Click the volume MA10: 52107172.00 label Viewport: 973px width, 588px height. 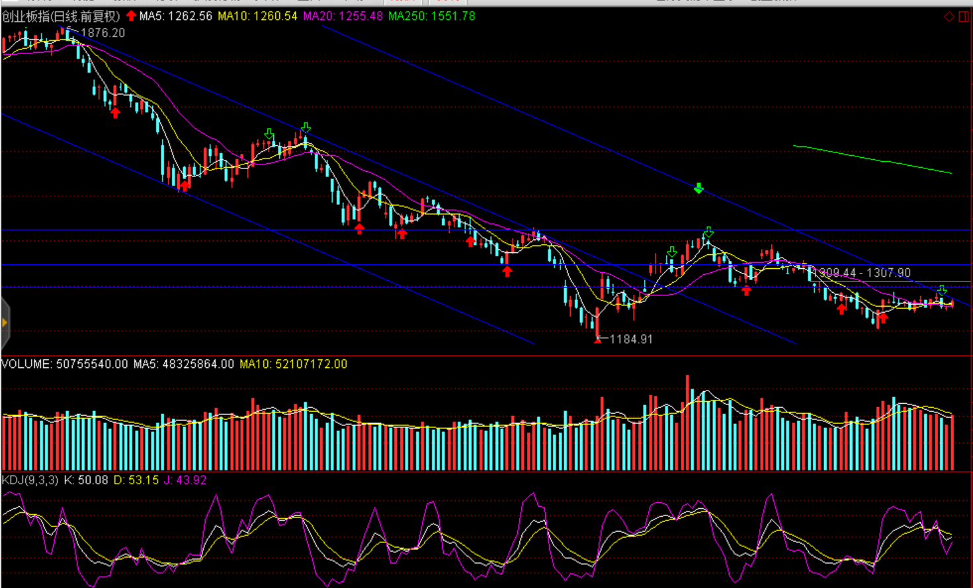293,364
